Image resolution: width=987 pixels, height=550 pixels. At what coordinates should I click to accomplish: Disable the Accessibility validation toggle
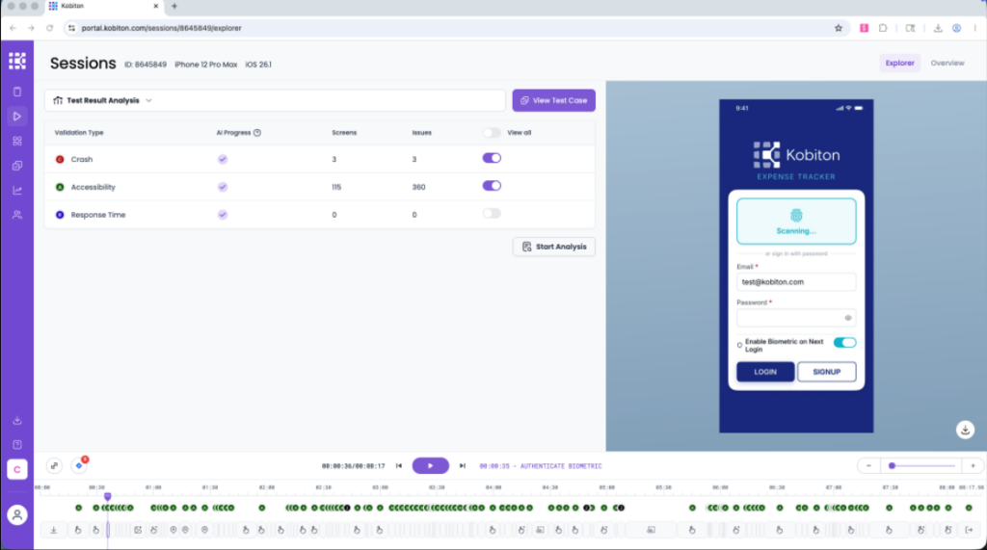tap(492, 186)
